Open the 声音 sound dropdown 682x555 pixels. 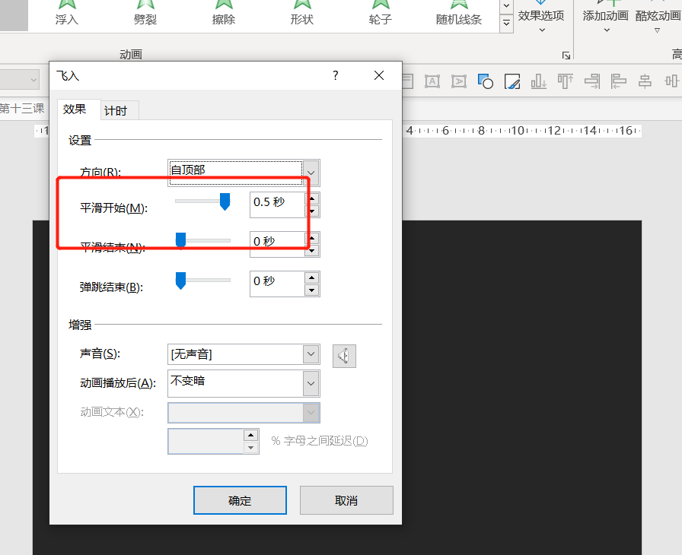[310, 354]
